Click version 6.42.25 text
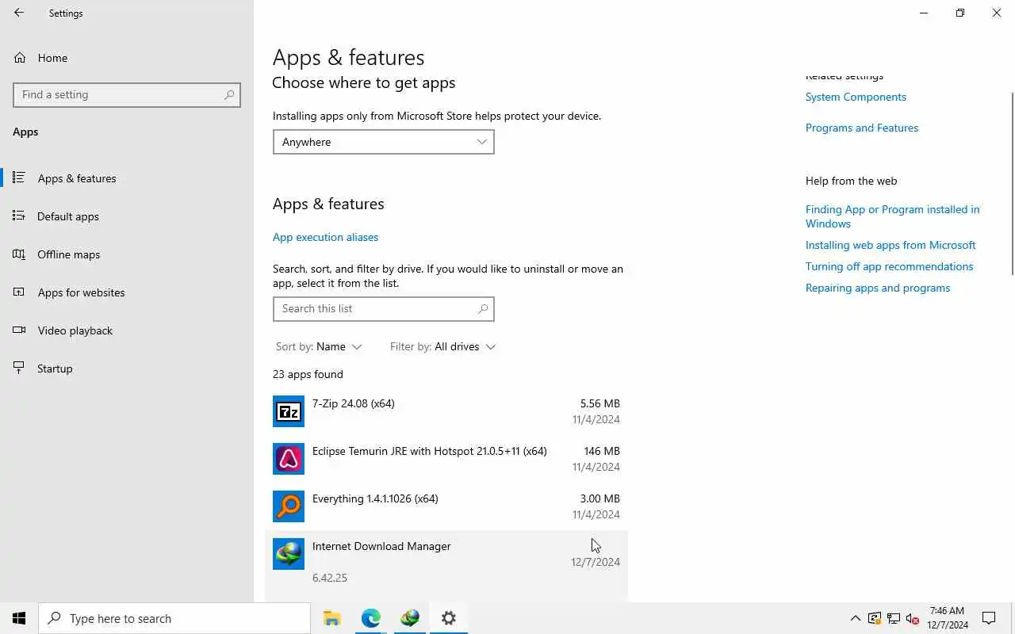 tap(330, 578)
